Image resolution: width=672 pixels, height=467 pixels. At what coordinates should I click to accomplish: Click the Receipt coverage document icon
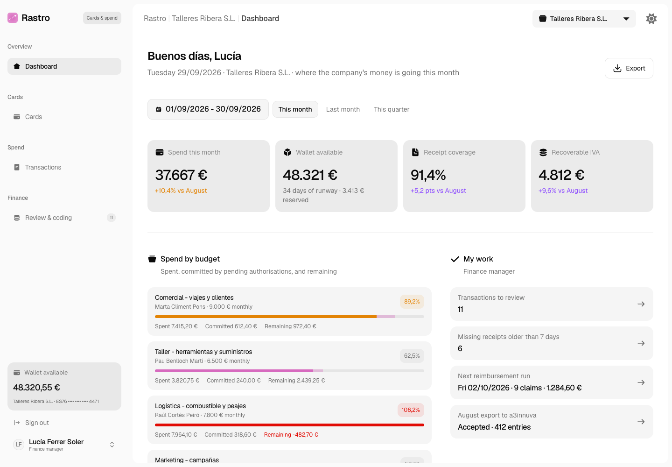[415, 152]
